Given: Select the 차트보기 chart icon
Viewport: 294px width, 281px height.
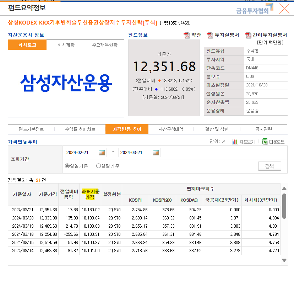Looking at the screenshot, I should click(235, 142).
